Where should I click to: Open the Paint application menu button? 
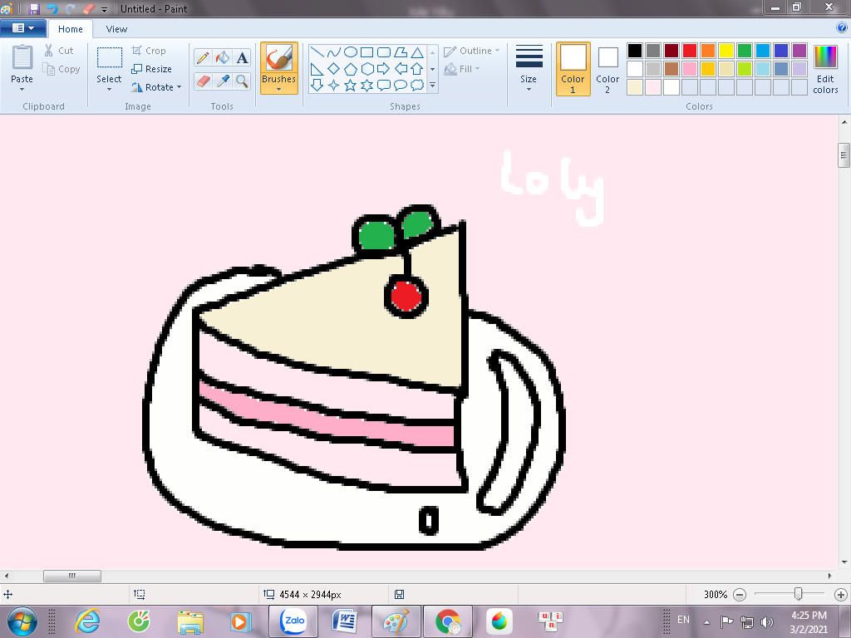(x=22, y=28)
